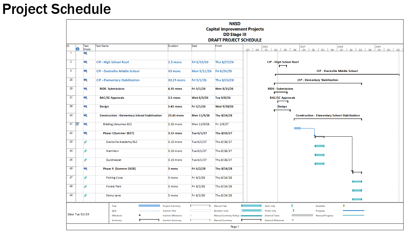Select "Fishing Cove" task name
Screen dimensions: 410x235
point(115,178)
